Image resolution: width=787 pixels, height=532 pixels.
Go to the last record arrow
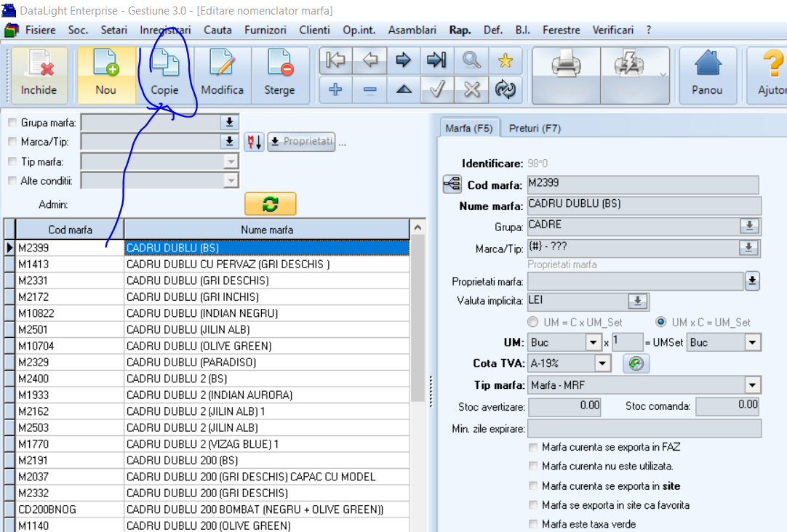coord(436,60)
